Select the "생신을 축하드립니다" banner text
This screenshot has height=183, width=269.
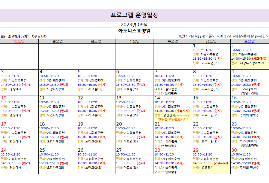point(173,120)
